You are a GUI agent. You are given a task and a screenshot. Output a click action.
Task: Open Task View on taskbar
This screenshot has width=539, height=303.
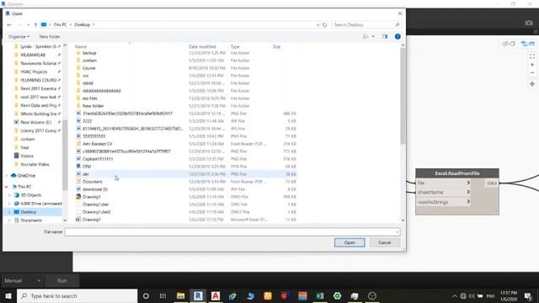pyautogui.click(x=163, y=295)
